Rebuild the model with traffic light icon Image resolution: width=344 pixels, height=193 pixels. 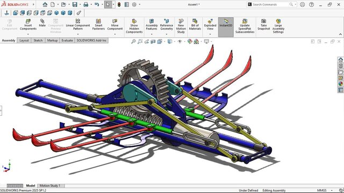119,4
